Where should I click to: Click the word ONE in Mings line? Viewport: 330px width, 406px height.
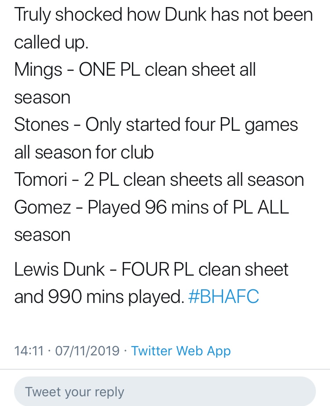[97, 70]
